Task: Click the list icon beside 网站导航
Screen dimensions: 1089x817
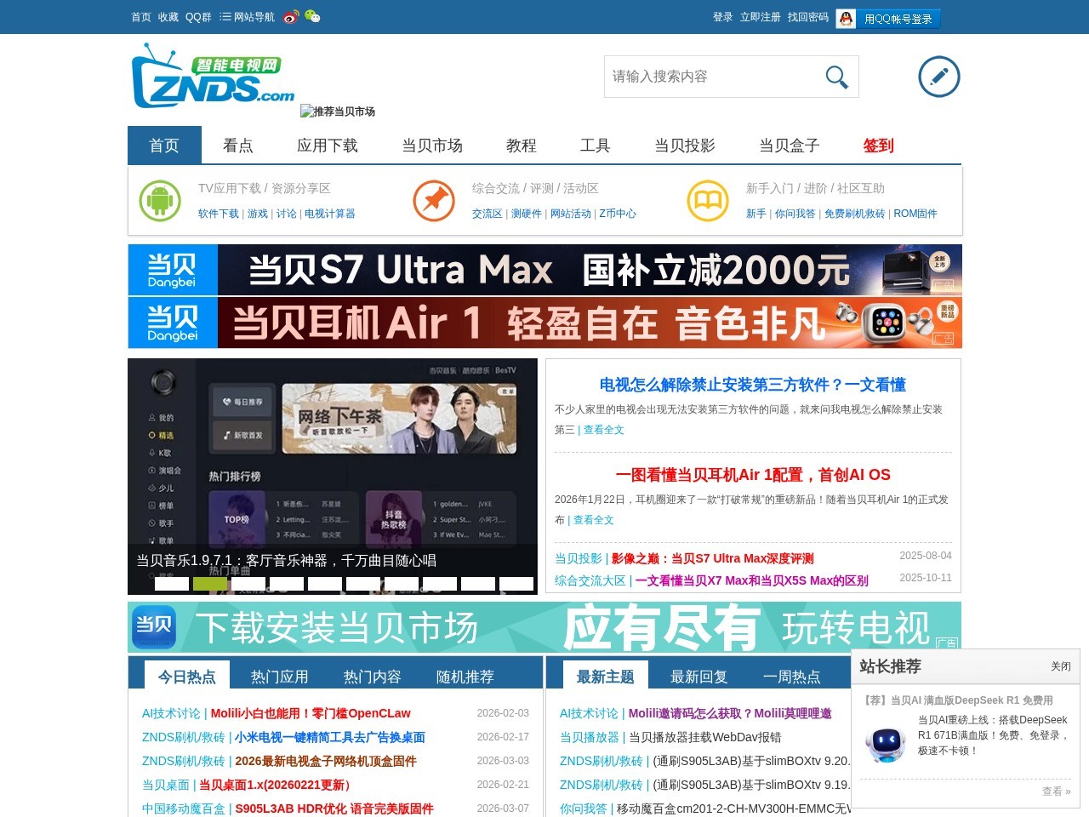Action: [224, 16]
